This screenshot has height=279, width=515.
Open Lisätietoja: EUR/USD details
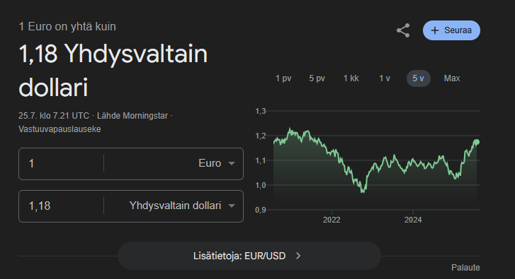click(x=249, y=256)
